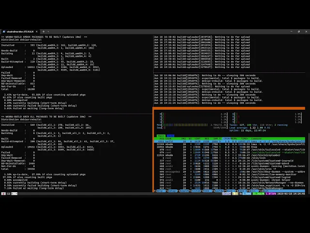The height and width of the screenshot is (233, 310).
Task: Switch to htop Main tab
Action: pyautogui.click(x=161, y=136)
